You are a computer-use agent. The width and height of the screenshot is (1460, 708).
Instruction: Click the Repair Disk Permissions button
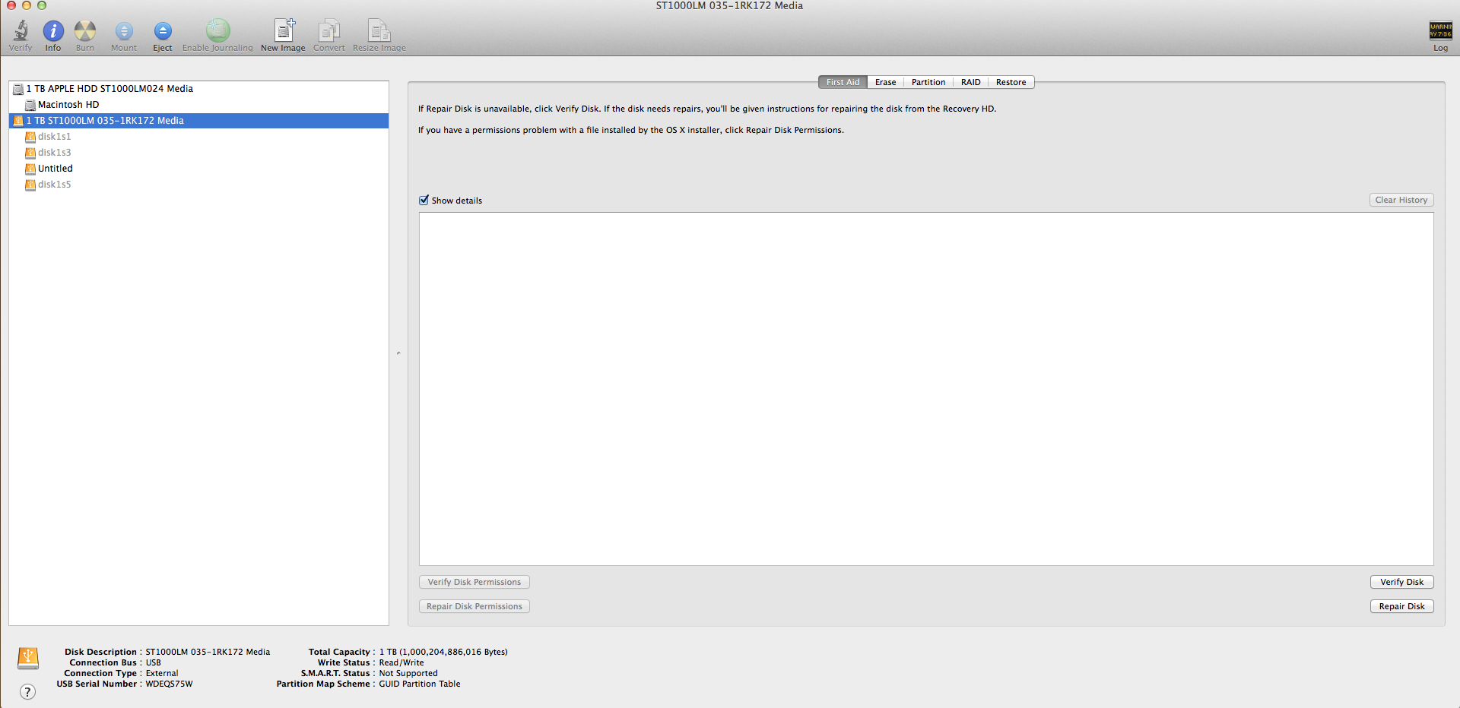[x=474, y=606]
